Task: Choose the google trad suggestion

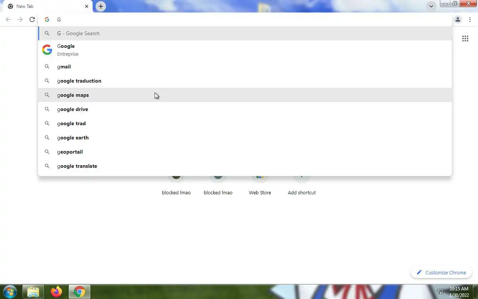Action: coord(245,123)
